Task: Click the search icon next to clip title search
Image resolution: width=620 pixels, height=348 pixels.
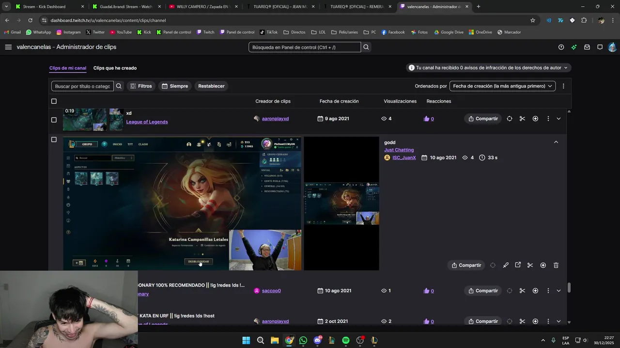Action: (119, 86)
